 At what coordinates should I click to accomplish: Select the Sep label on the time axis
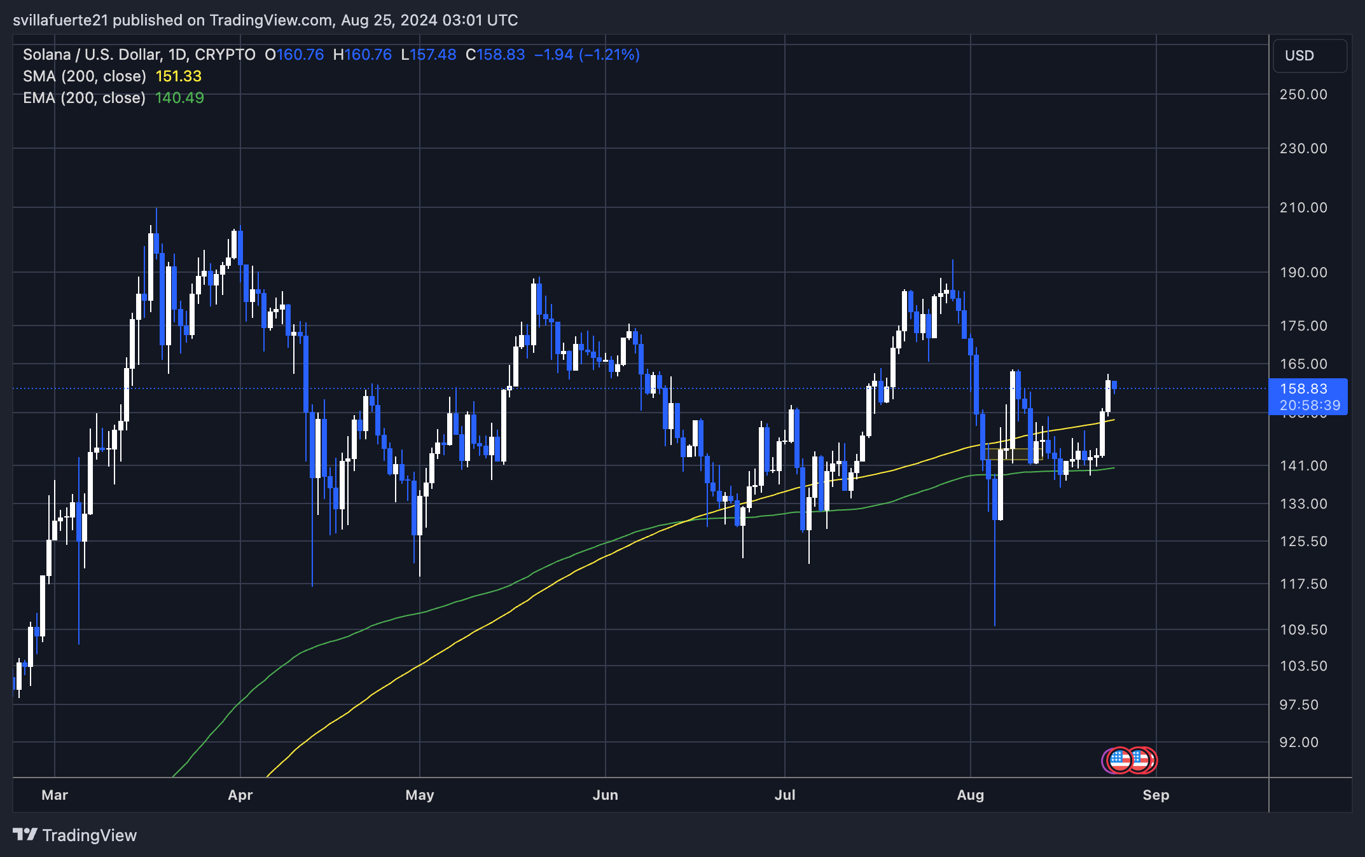(x=1156, y=795)
